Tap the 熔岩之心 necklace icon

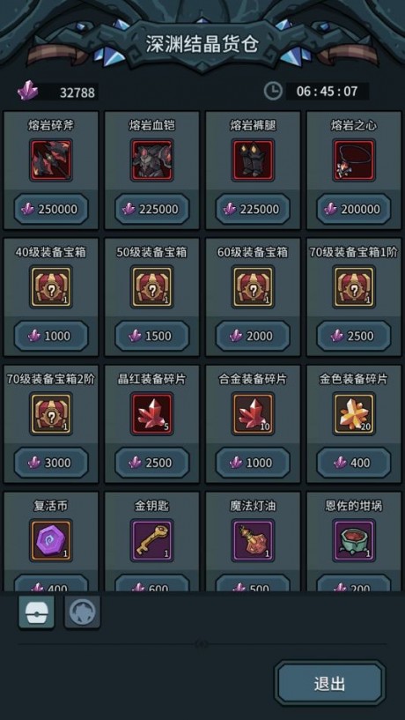point(354,160)
